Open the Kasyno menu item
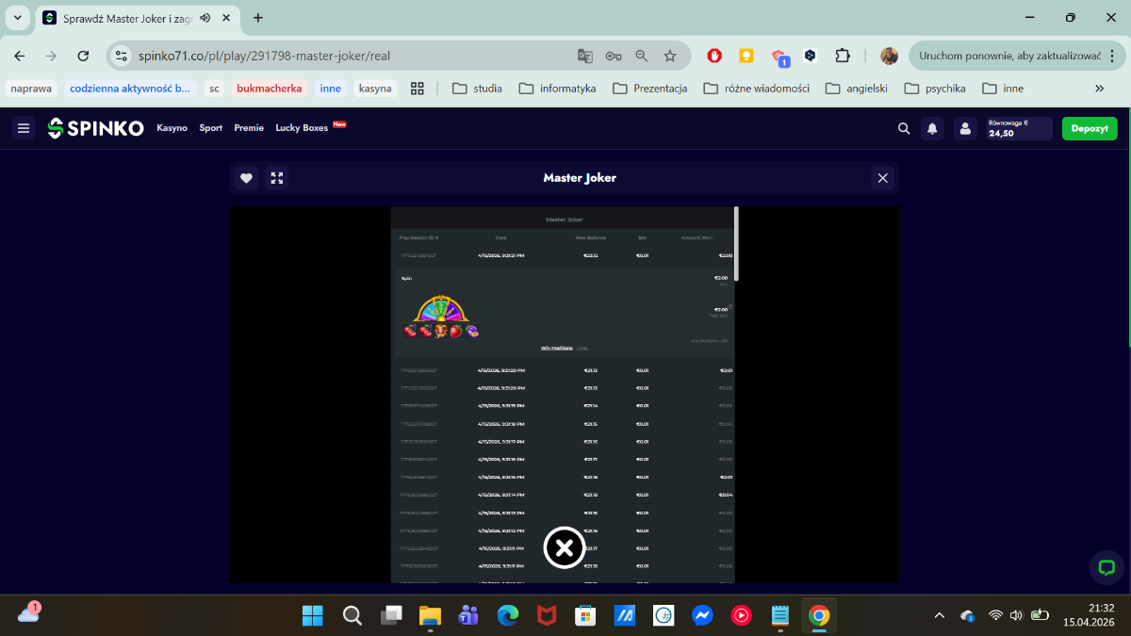Screen dimensions: 1131x636 click(172, 128)
